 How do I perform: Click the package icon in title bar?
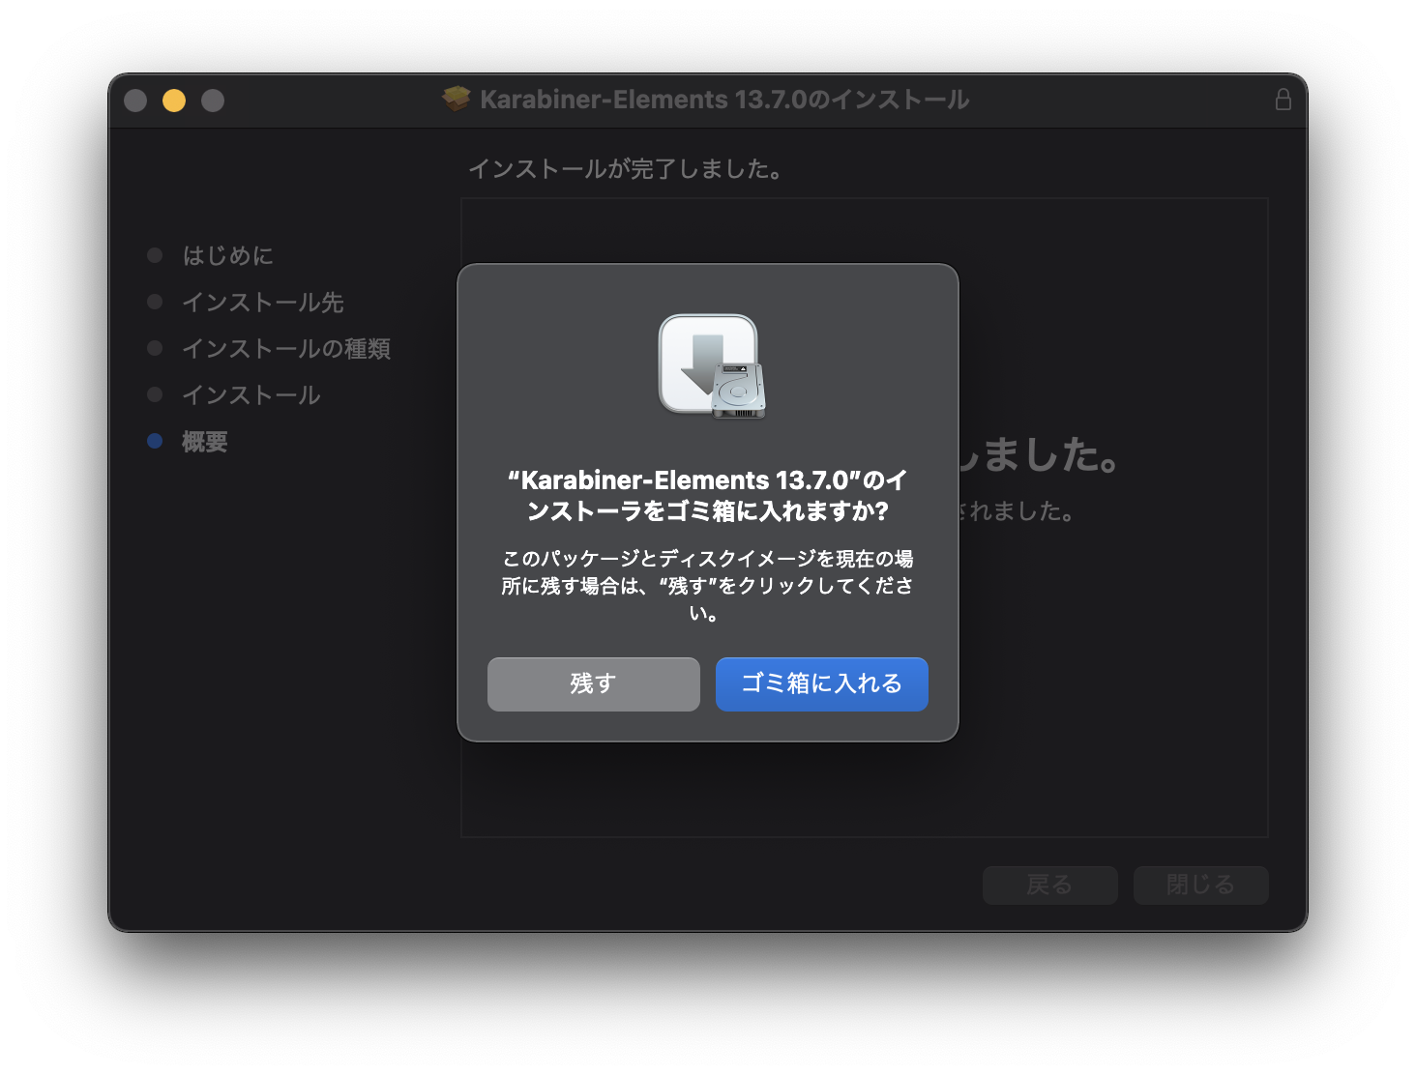457,99
